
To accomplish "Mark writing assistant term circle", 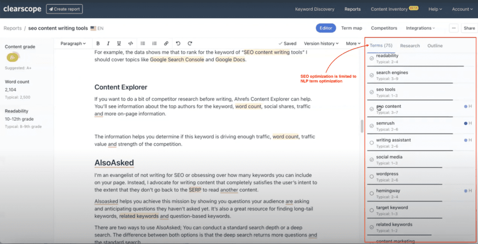I will click(x=371, y=143).
